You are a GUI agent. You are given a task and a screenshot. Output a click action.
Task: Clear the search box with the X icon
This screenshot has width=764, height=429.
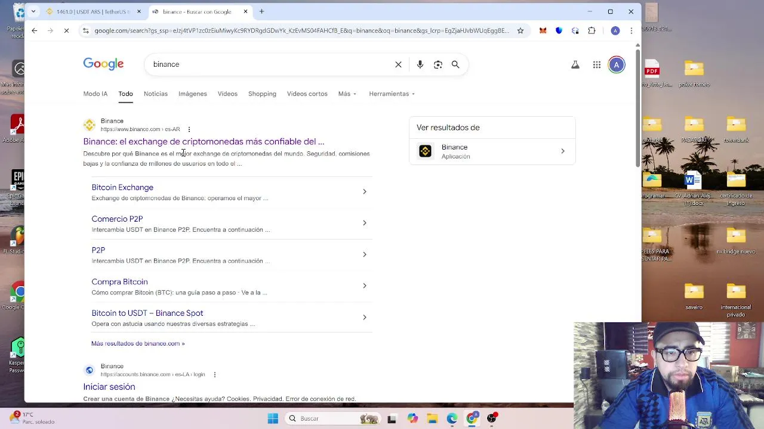[x=398, y=64]
